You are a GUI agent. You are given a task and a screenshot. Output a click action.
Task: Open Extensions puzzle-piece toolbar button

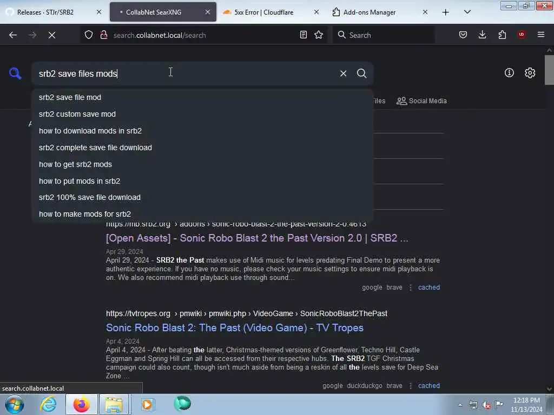point(502,35)
